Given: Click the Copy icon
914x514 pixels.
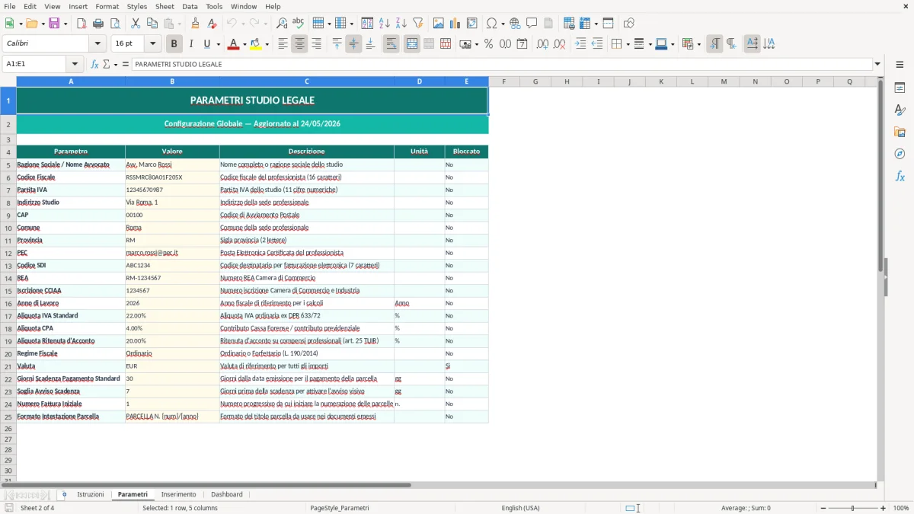Looking at the screenshot, I should tap(152, 24).
